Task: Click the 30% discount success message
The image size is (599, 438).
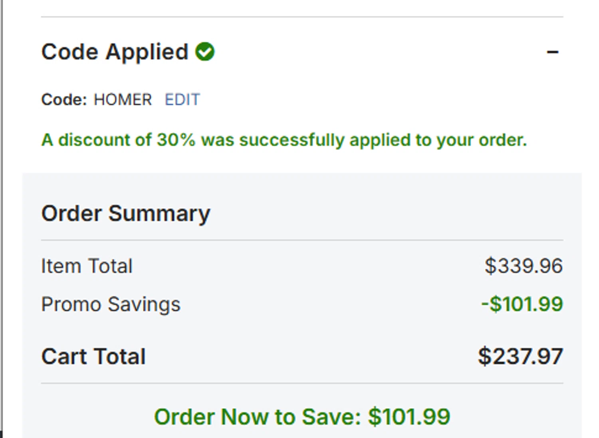Action: 284,140
